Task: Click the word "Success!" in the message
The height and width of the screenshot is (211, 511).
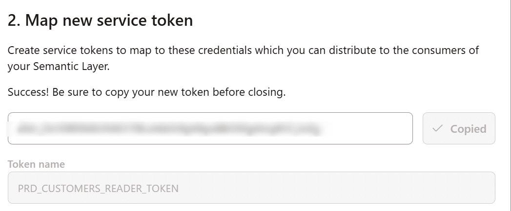Action: point(27,92)
